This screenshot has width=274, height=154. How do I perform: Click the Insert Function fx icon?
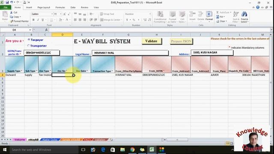(x=46, y=30)
